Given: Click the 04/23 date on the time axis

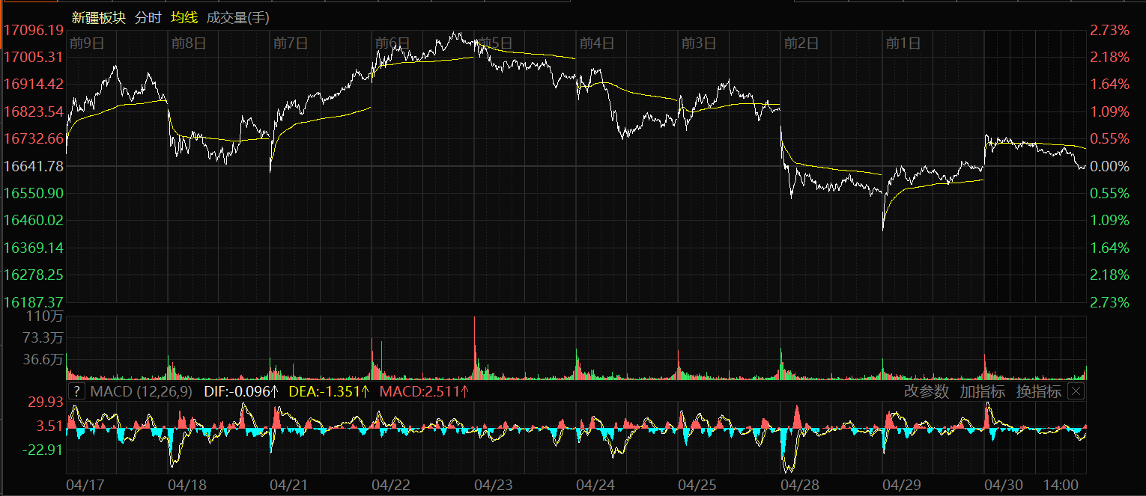Looking at the screenshot, I should coord(493,485).
